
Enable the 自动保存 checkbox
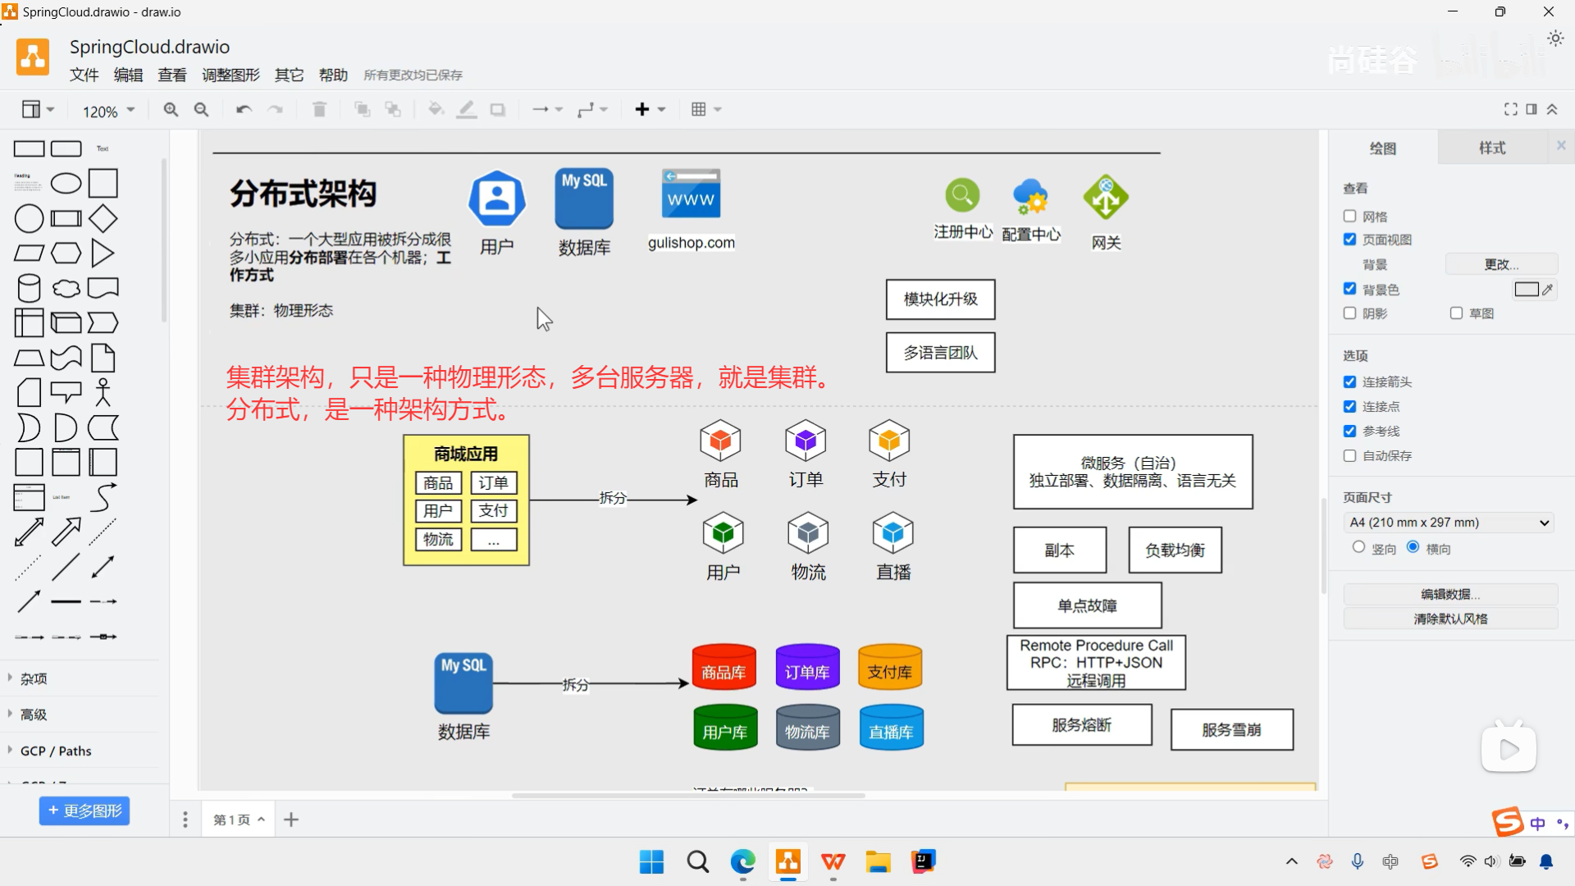[x=1349, y=455]
